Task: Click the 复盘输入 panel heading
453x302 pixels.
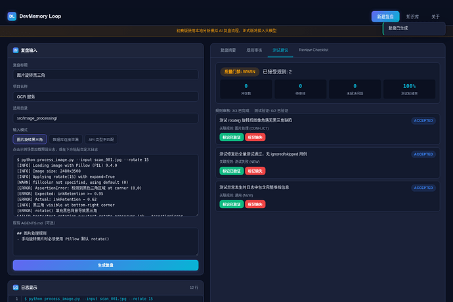Action: pyautogui.click(x=29, y=51)
